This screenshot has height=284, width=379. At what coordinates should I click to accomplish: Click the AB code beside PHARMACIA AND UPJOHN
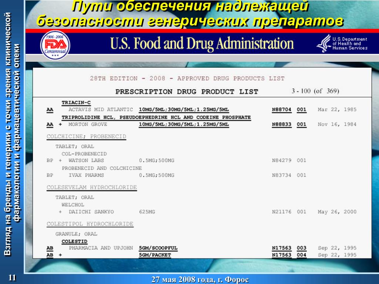click(50, 248)
